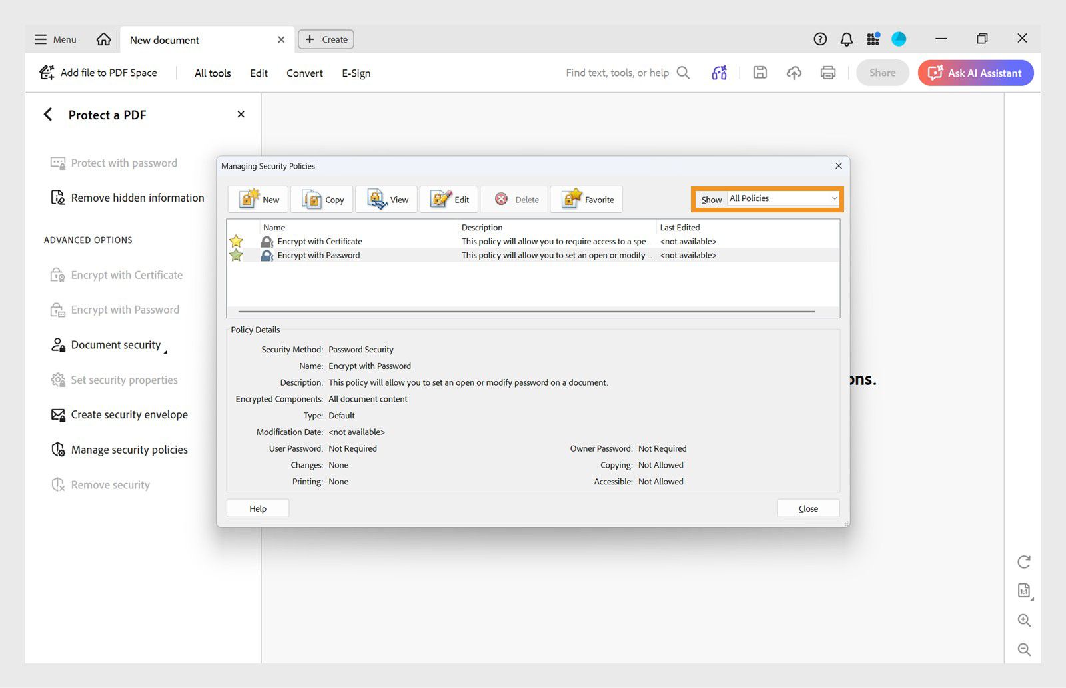Click the Close button in dialog

(x=808, y=508)
